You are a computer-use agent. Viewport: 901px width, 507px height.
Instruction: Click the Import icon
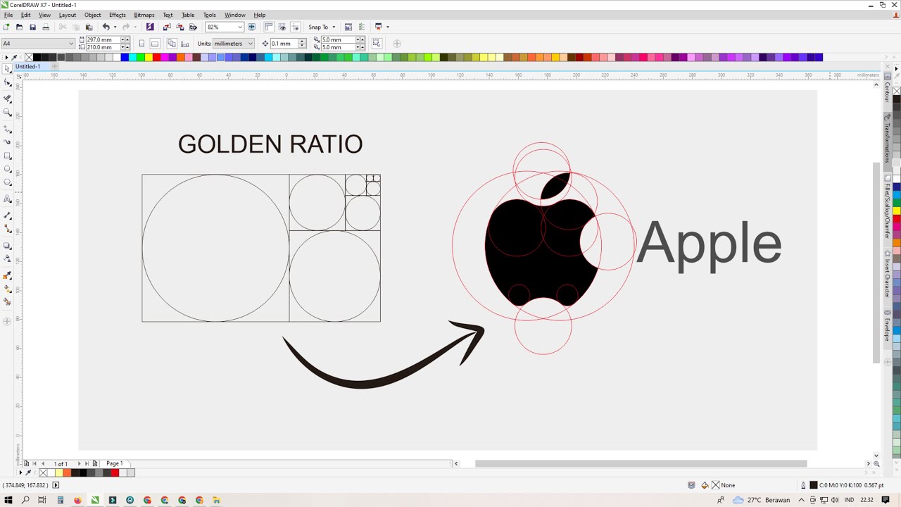pos(167,27)
